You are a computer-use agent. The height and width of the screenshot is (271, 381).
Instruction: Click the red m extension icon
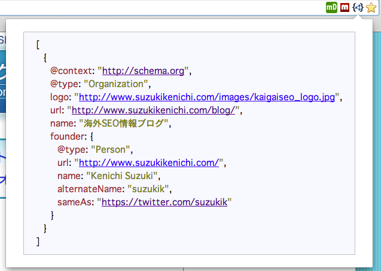345,8
